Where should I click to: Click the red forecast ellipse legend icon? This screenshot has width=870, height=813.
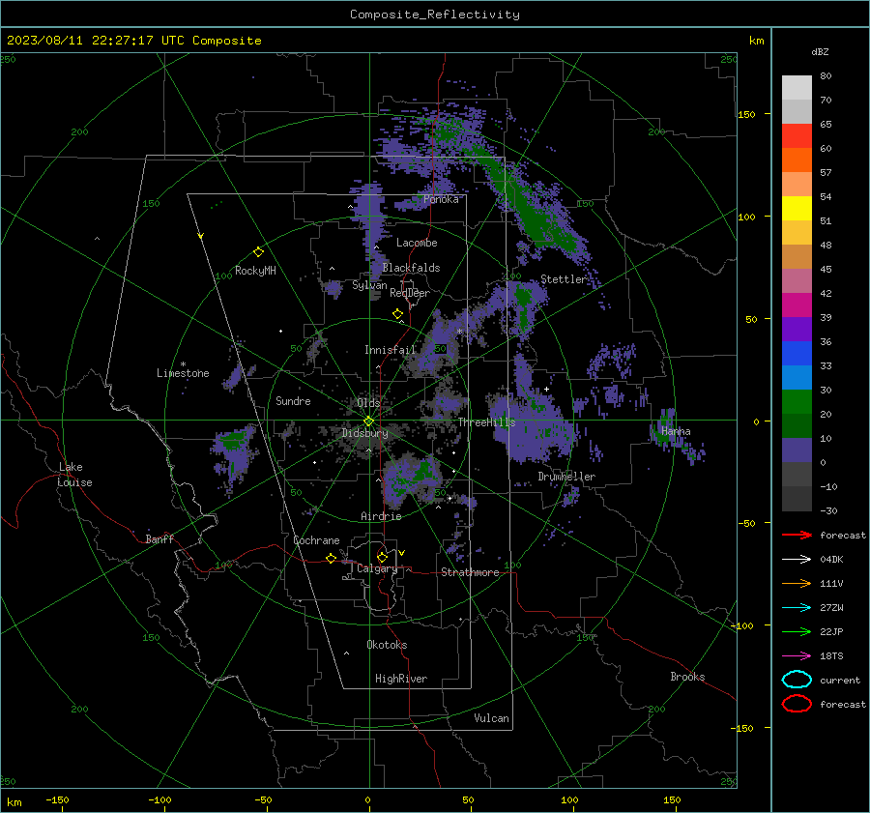797,704
